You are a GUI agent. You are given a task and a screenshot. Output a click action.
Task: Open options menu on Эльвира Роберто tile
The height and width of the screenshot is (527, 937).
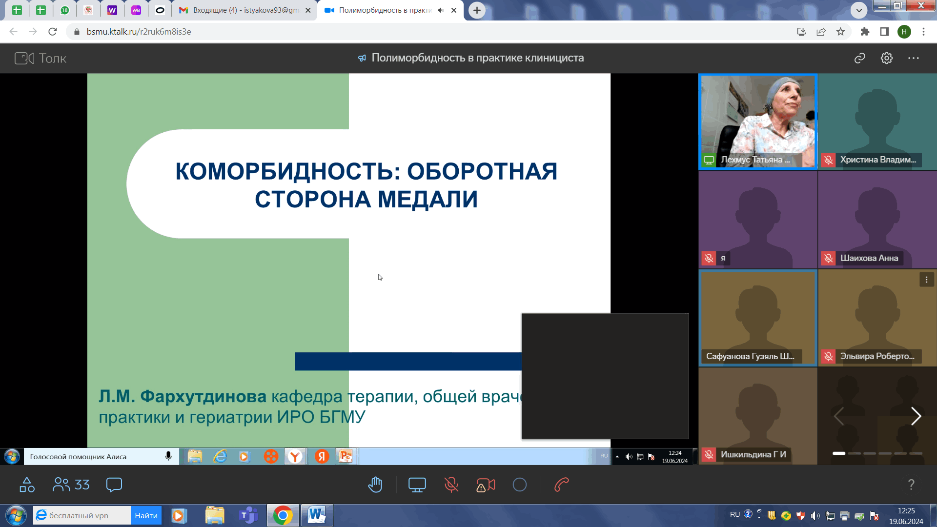point(927,280)
